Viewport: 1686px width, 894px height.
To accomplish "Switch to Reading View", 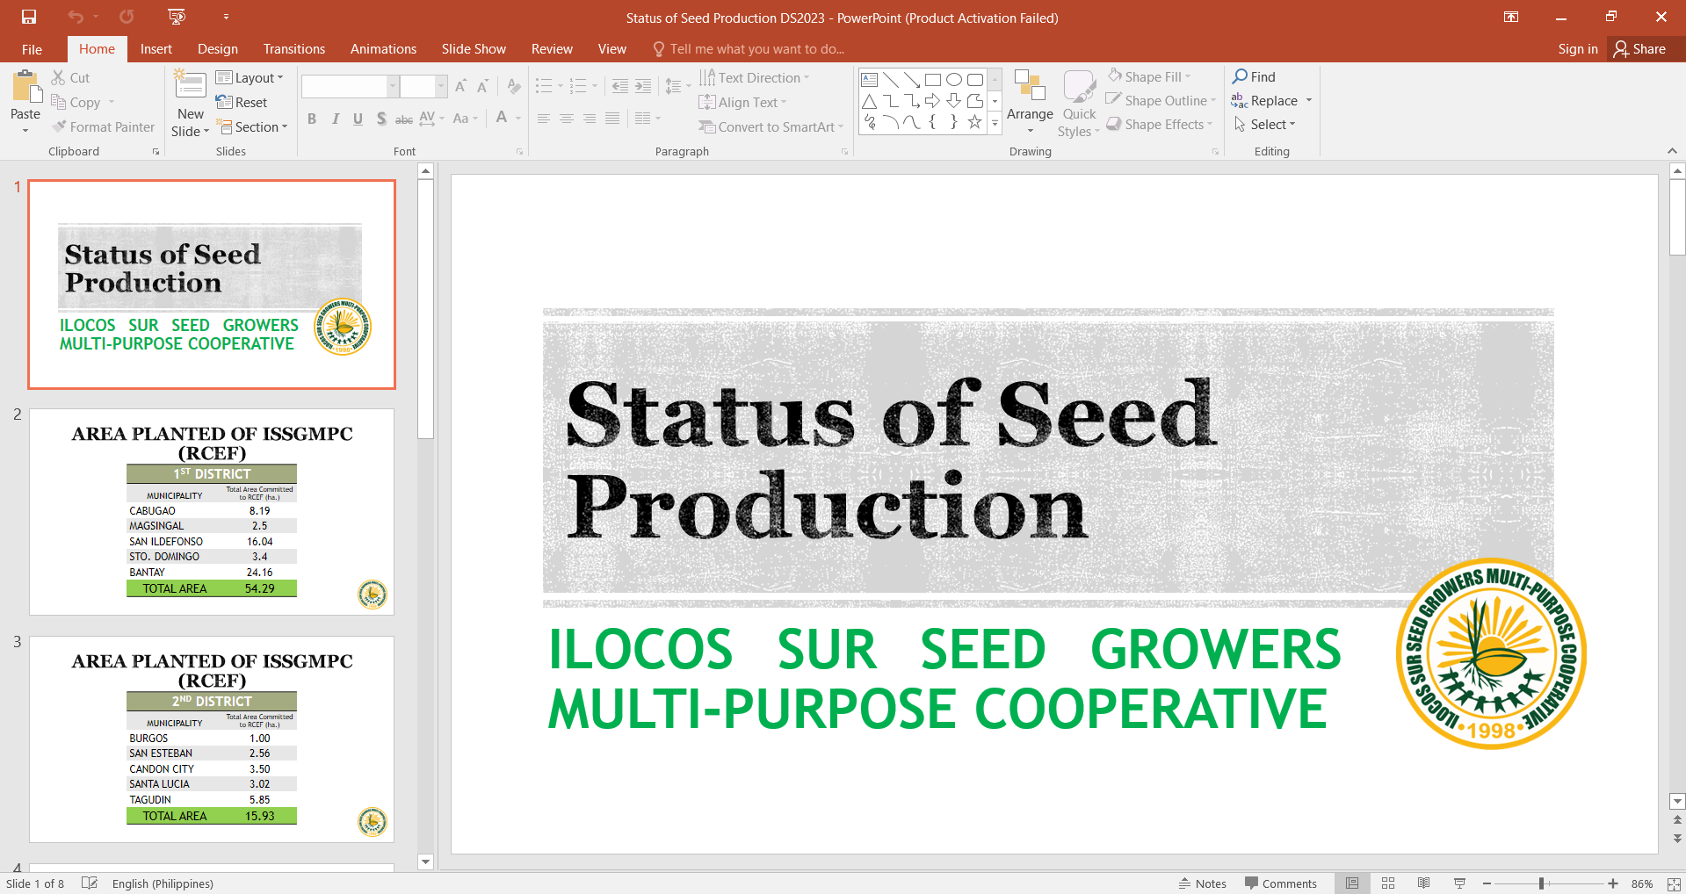I will pyautogui.click(x=1424, y=883).
